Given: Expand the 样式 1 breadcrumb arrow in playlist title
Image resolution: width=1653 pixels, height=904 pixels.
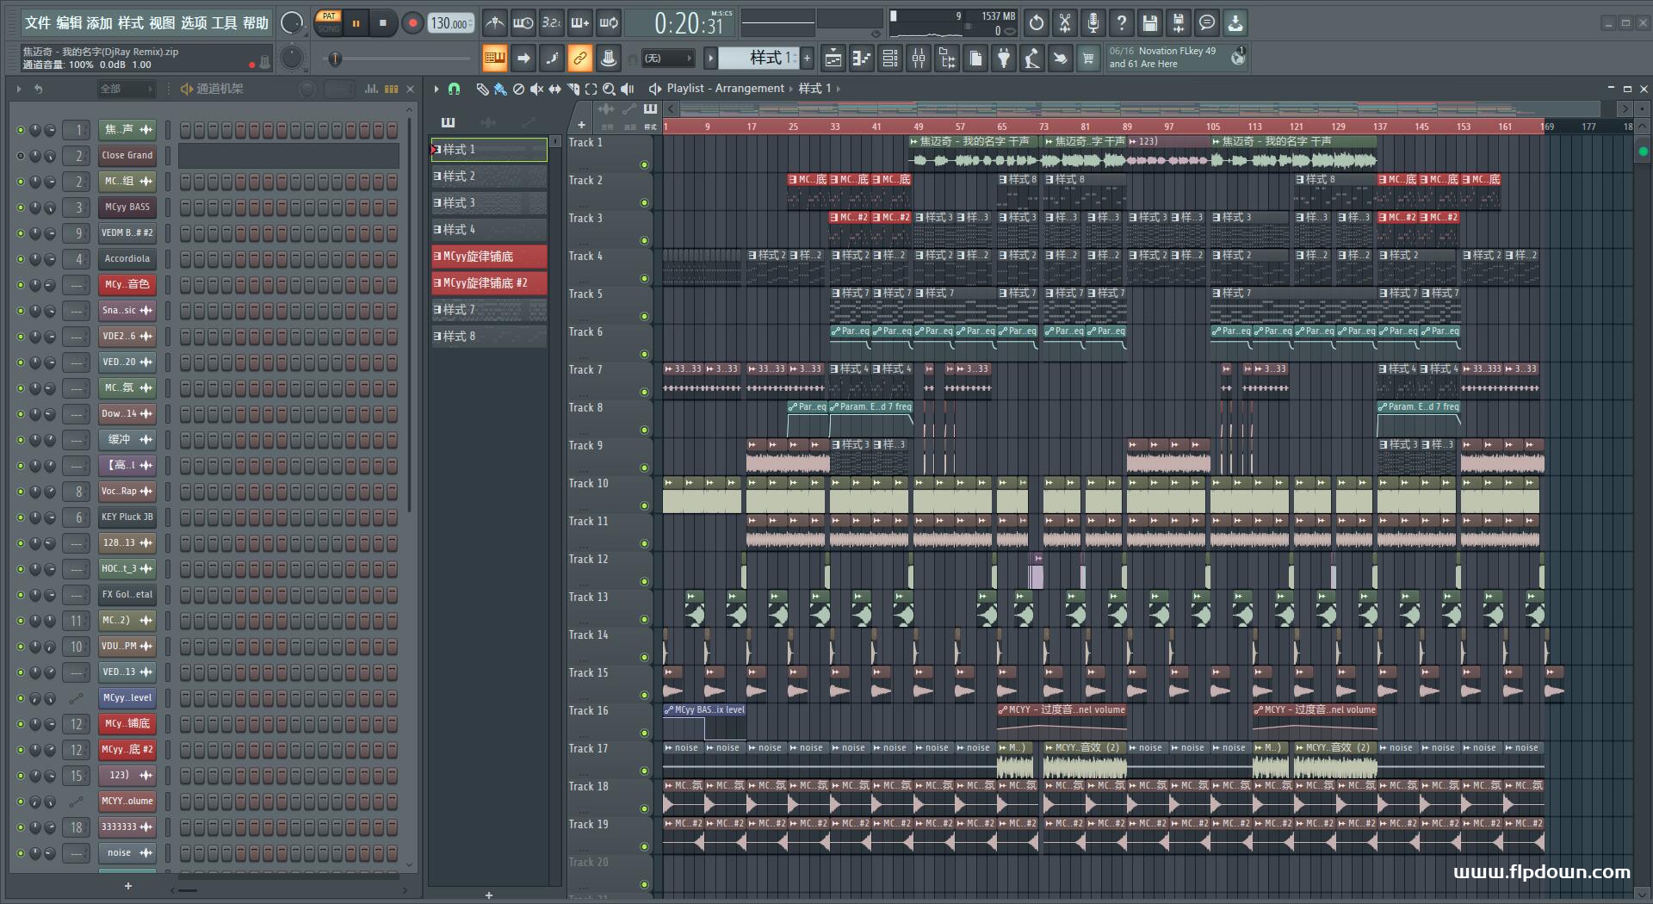Looking at the screenshot, I should tap(838, 89).
